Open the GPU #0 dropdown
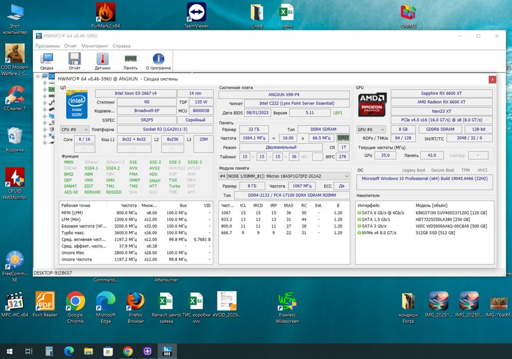The width and height of the screenshot is (512, 359). pos(371,129)
